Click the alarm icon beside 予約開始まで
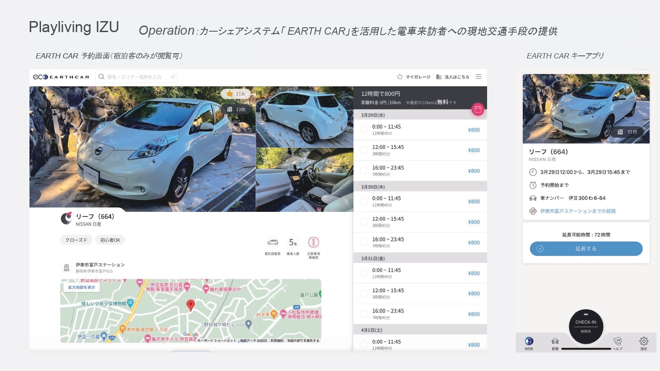 pos(533,185)
